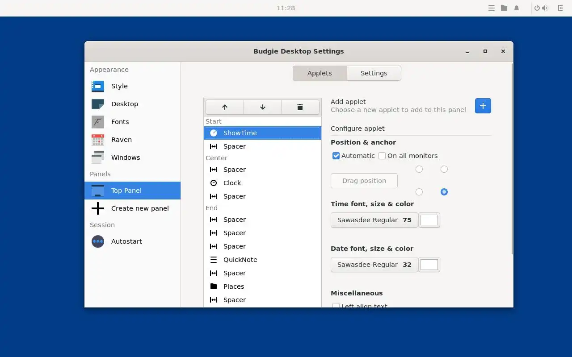Click the settings window vertical scrollbar
572x357 pixels.
point(512,159)
